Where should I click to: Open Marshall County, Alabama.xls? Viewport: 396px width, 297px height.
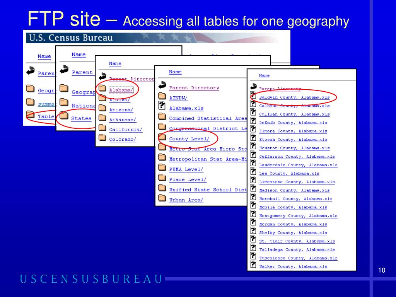[295, 199]
